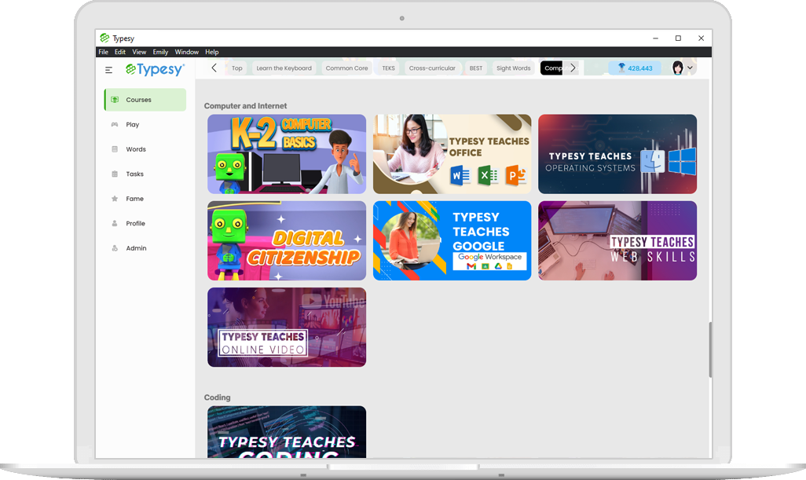Open Typesy Teaches Web Skills course
This screenshot has width=806, height=480.
pos(617,240)
